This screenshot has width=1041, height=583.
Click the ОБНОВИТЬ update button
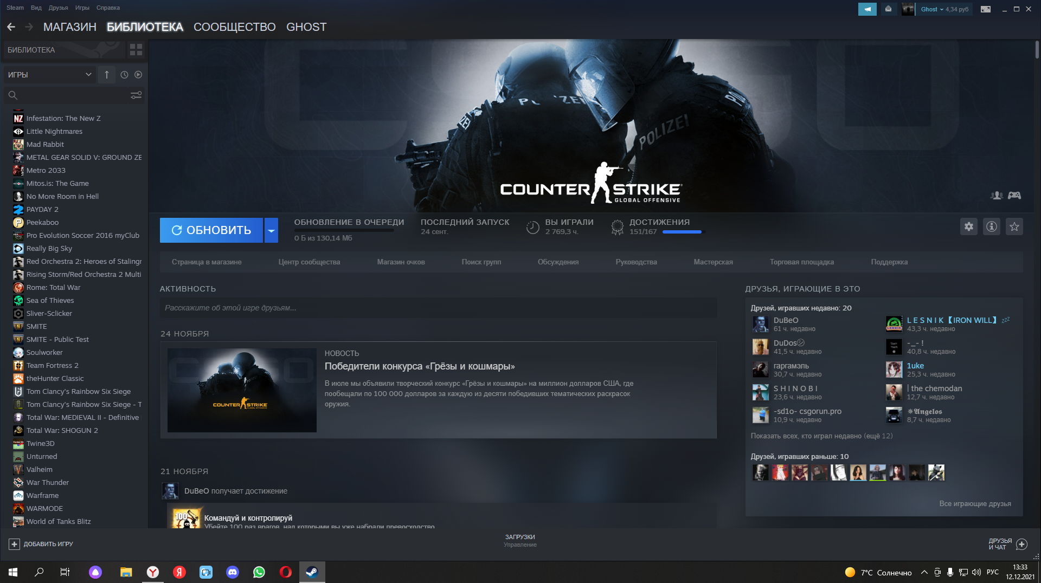pos(211,230)
